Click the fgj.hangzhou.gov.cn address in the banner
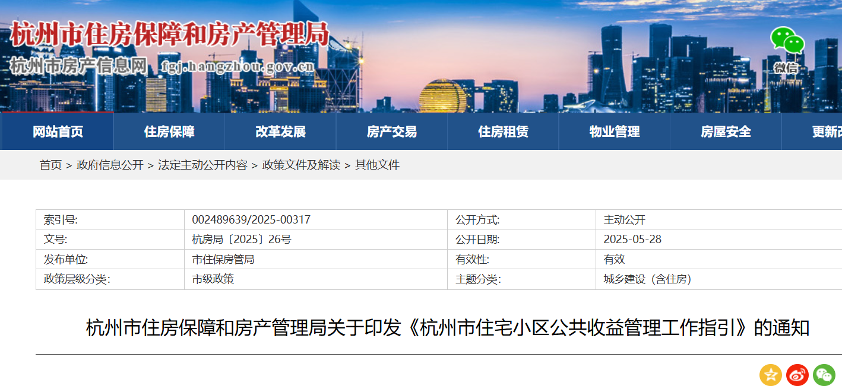The image size is (842, 386). tap(238, 66)
